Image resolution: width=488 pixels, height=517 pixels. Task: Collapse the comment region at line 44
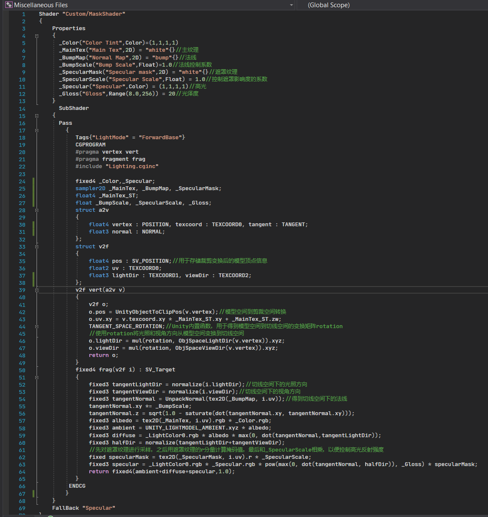(37, 326)
